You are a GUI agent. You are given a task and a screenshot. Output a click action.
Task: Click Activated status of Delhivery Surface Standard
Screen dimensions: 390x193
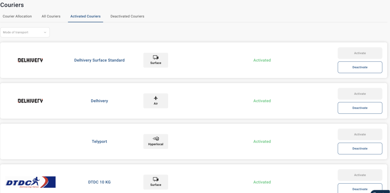262,60
